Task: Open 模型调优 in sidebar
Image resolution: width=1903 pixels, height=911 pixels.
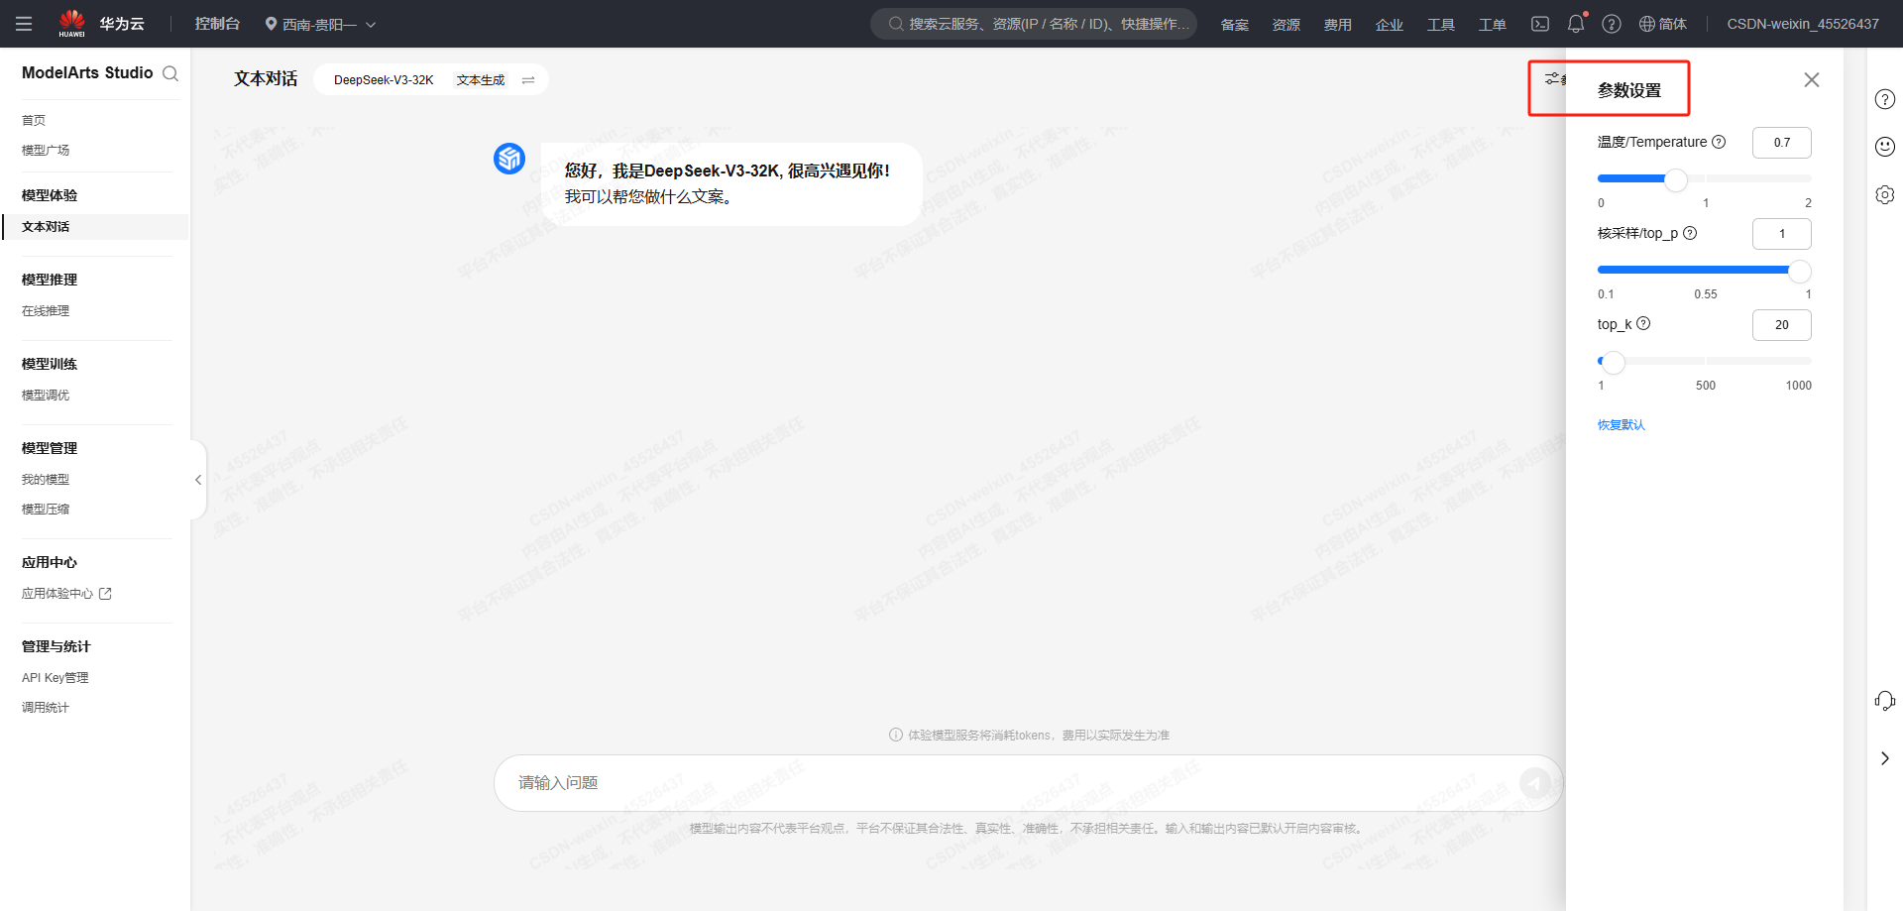Action: tap(46, 395)
